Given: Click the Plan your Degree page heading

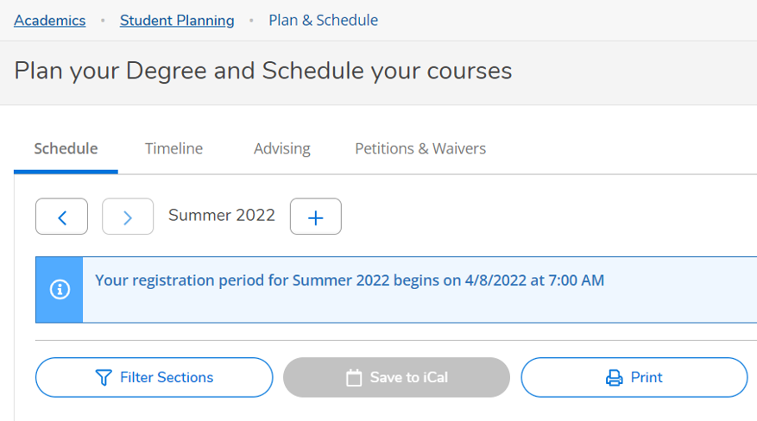Looking at the screenshot, I should [263, 70].
